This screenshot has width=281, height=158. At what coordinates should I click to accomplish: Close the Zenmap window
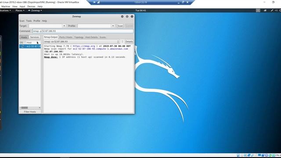pos(132,17)
